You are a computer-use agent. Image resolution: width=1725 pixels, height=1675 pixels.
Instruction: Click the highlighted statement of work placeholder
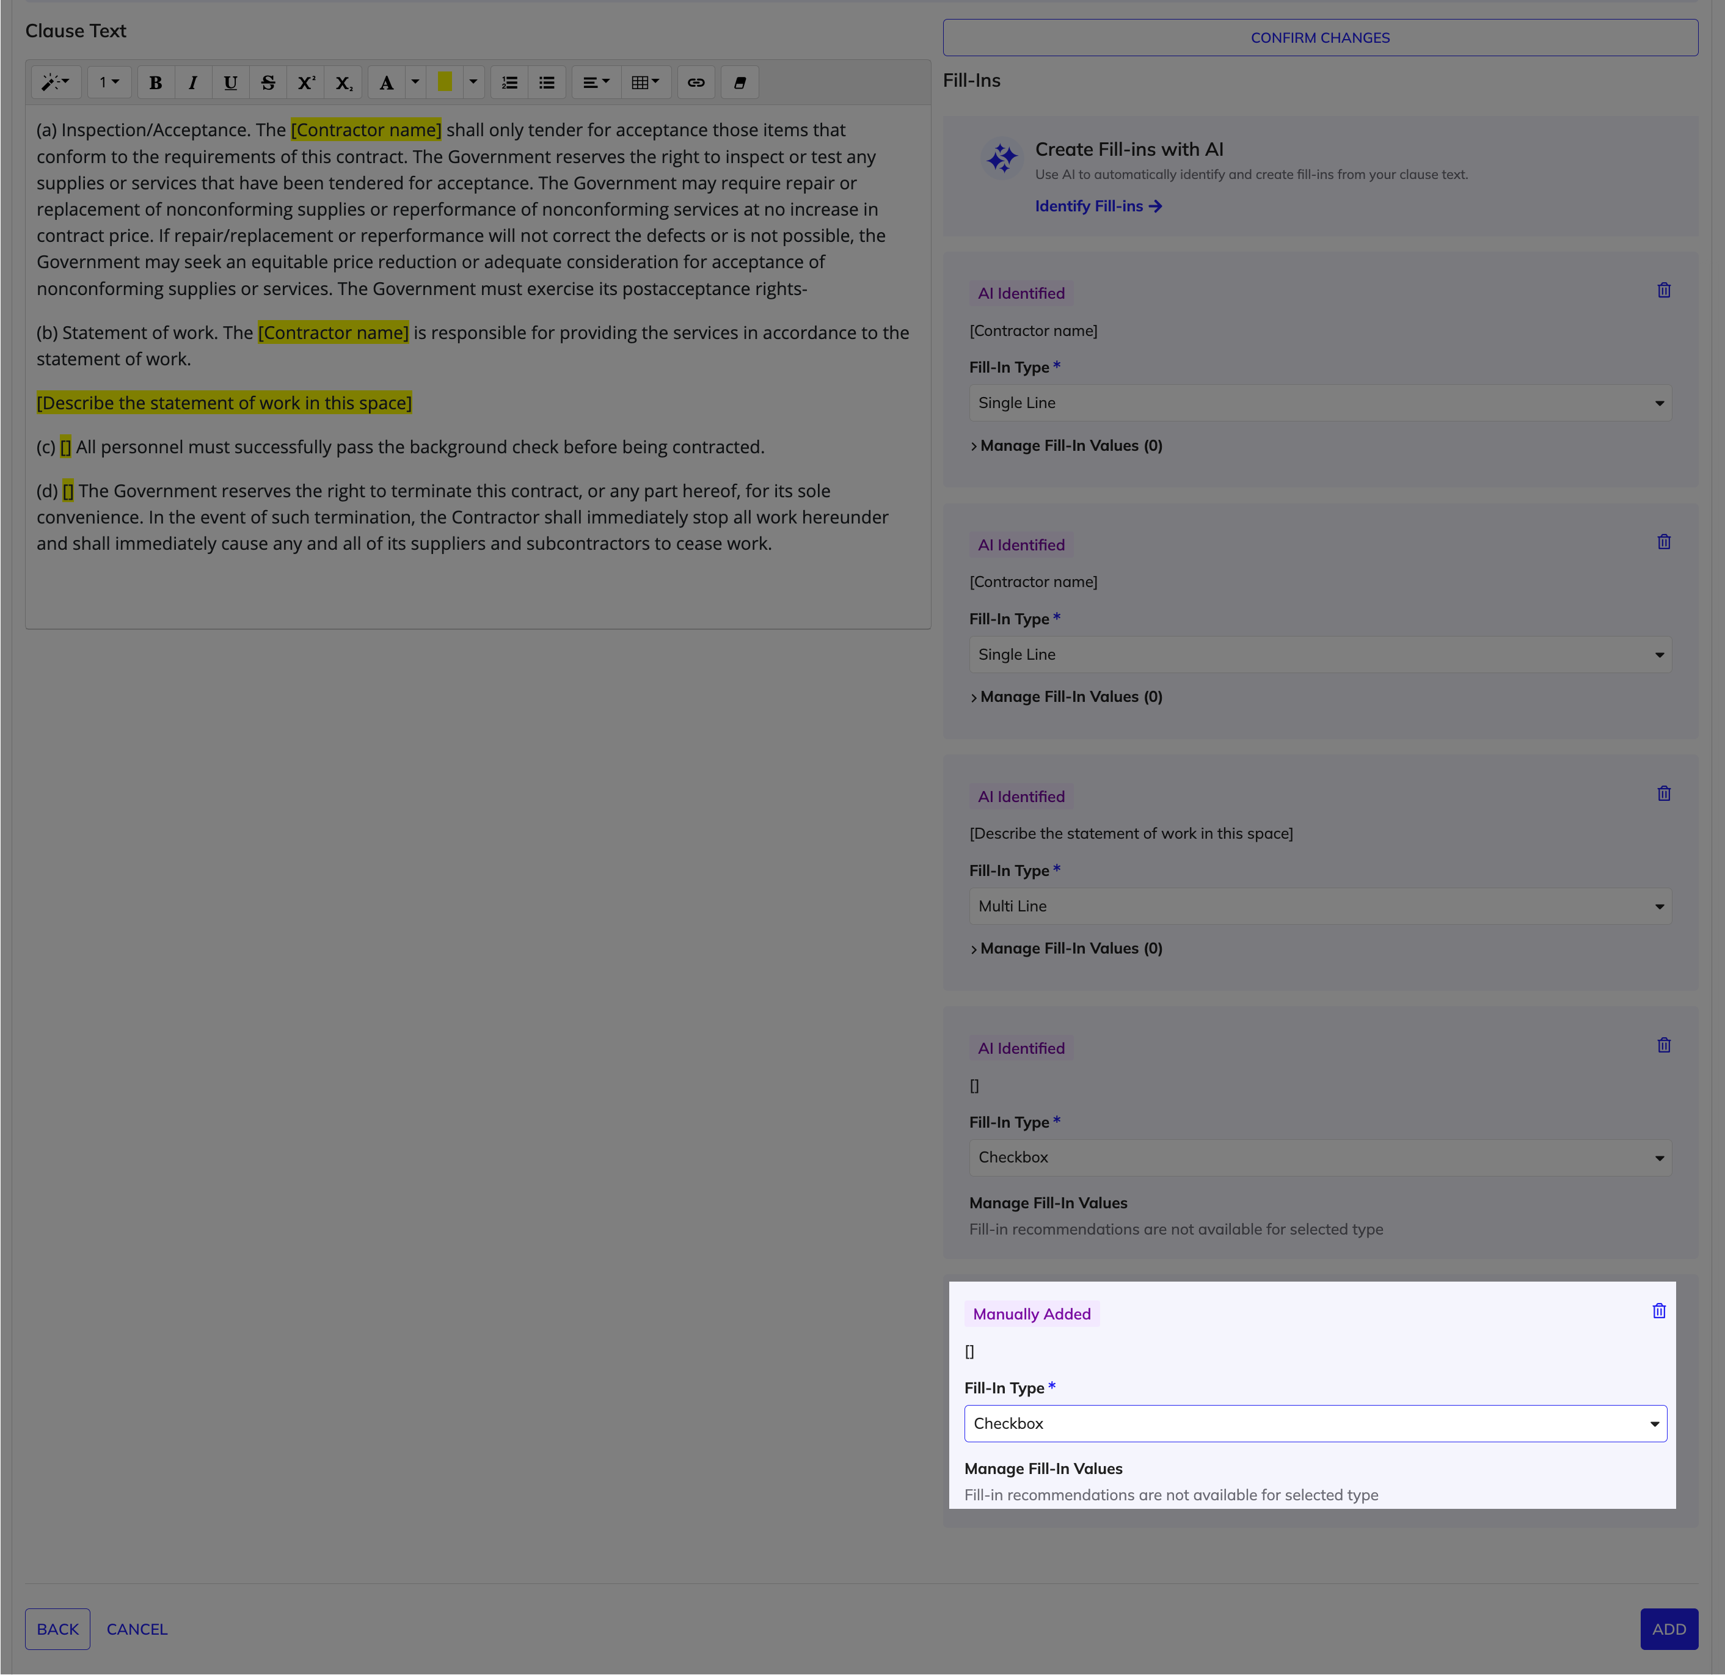[x=224, y=403]
